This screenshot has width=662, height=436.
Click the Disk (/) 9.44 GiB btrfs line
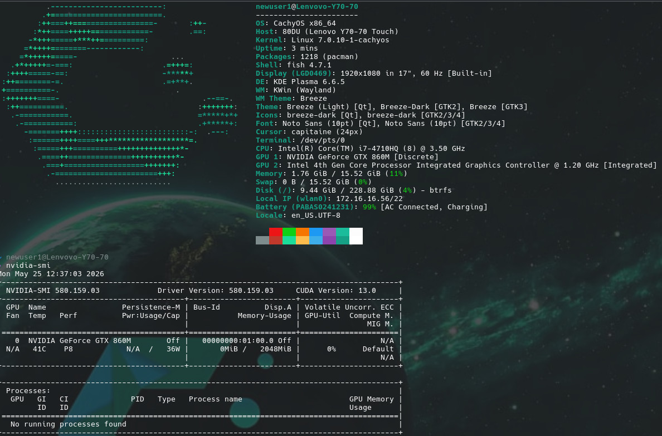point(353,190)
